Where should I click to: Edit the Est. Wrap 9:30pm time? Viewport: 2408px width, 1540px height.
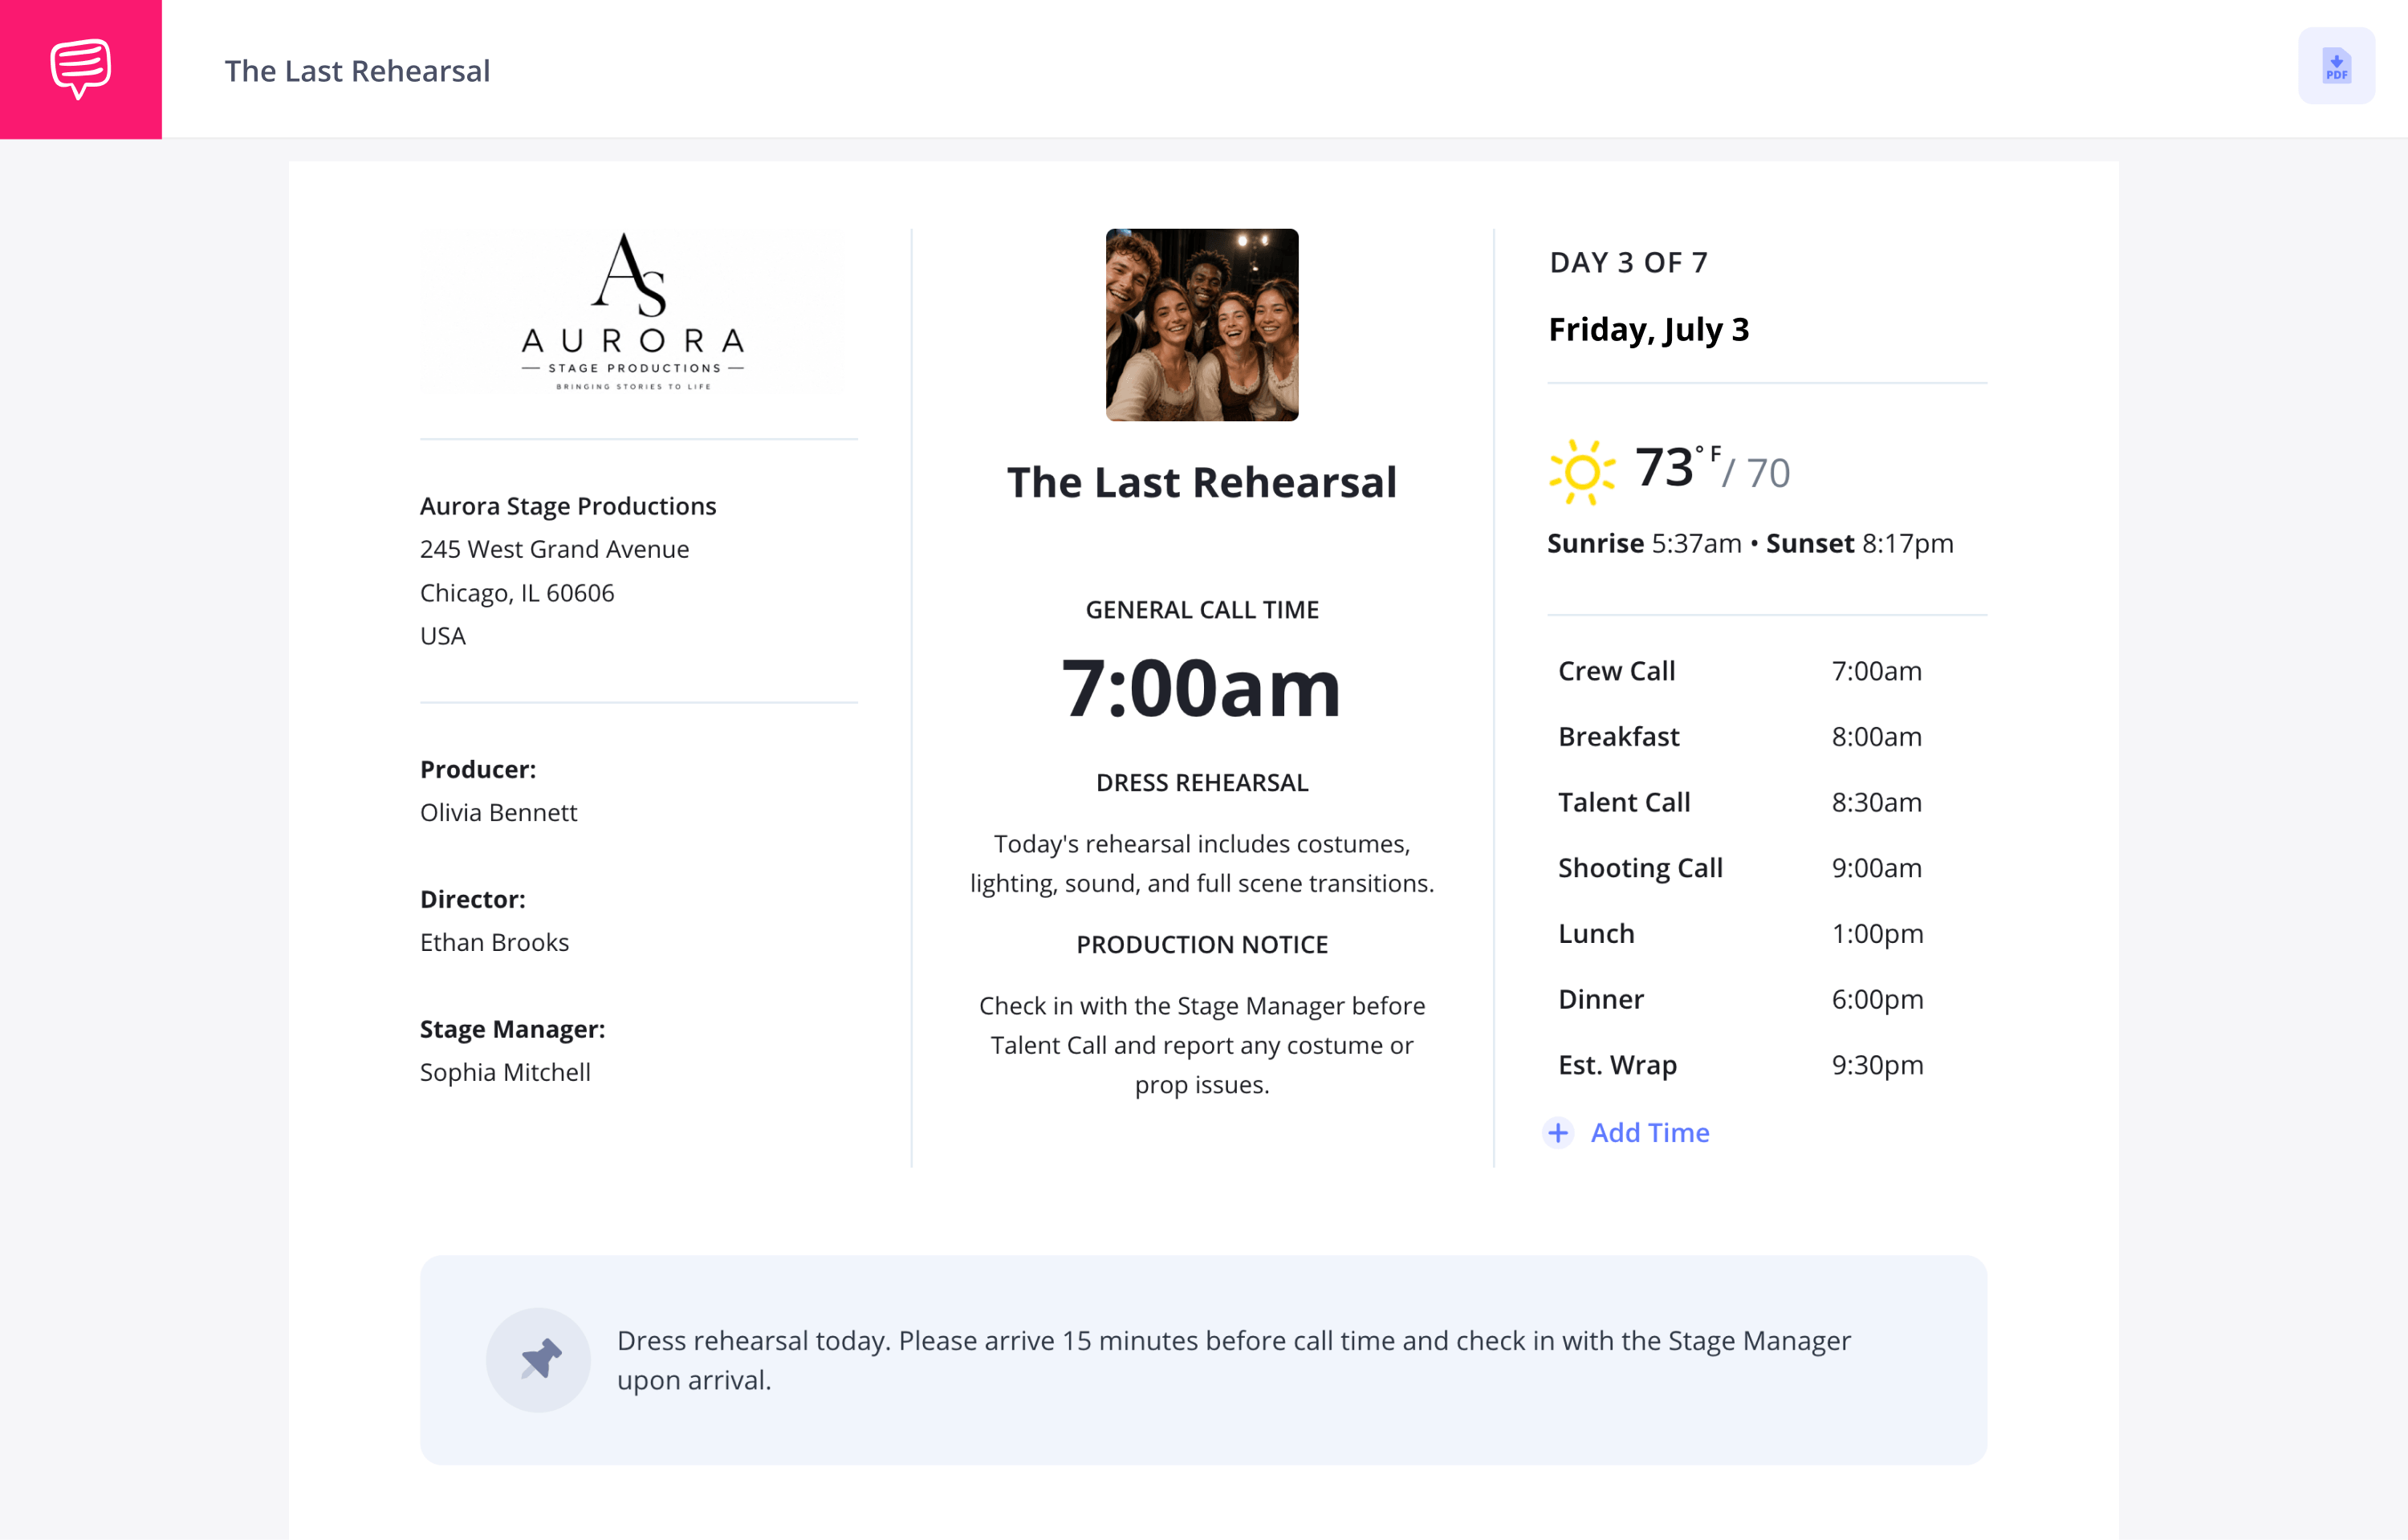[1877, 1065]
